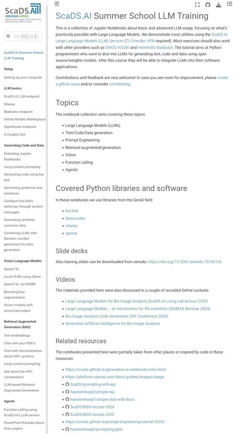Open the ollama library link

pos(71,226)
